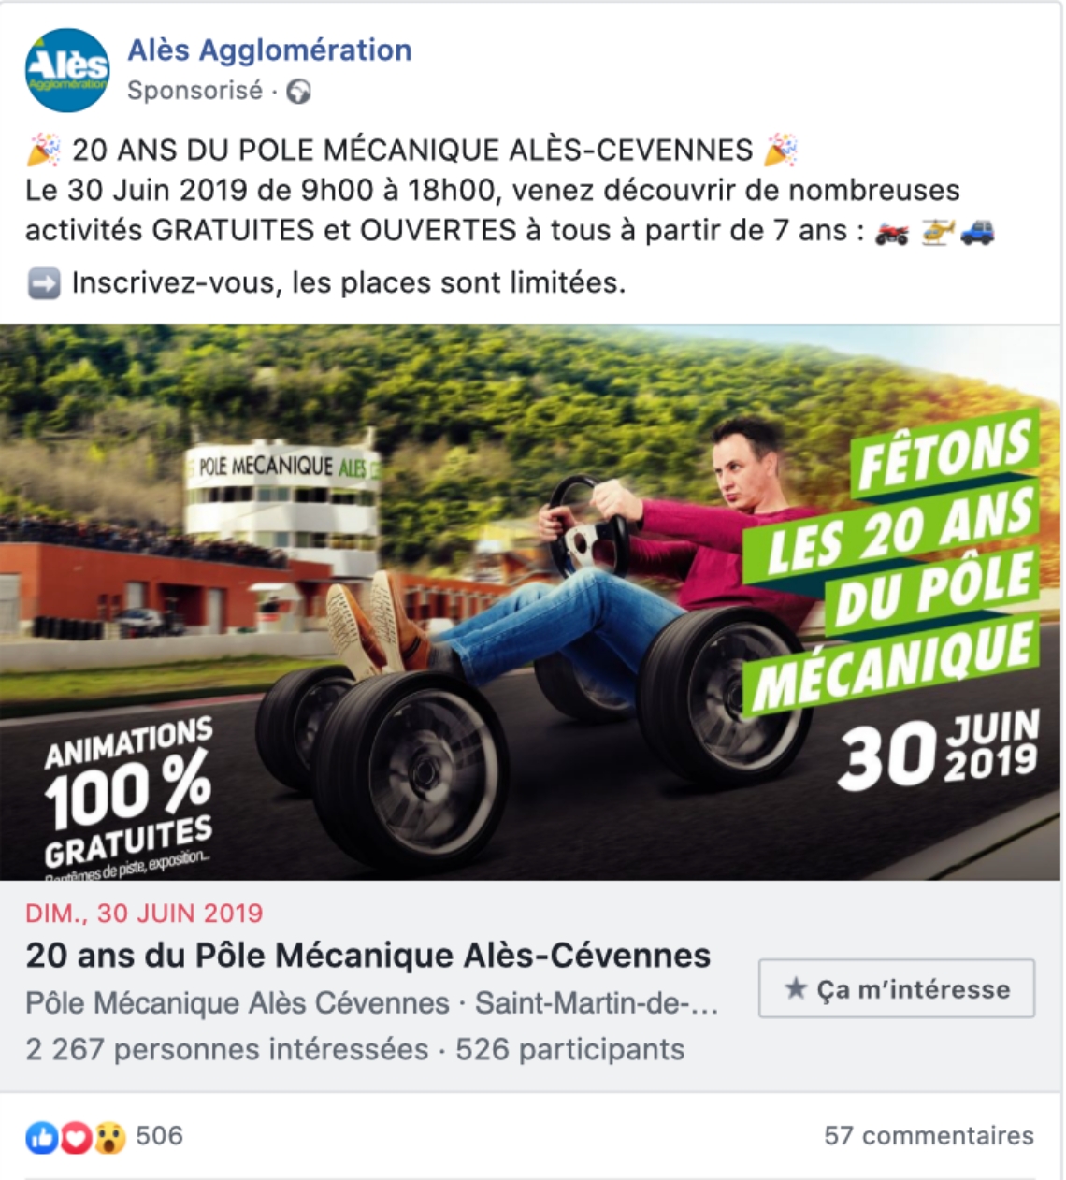Click the helicopter emoji in the post text
This screenshot has width=1066, height=1180.
click(936, 231)
